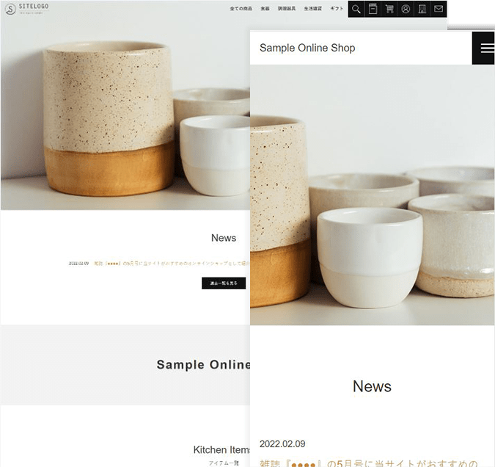Click the black news list button
This screenshot has width=495, height=467.
coord(224,283)
